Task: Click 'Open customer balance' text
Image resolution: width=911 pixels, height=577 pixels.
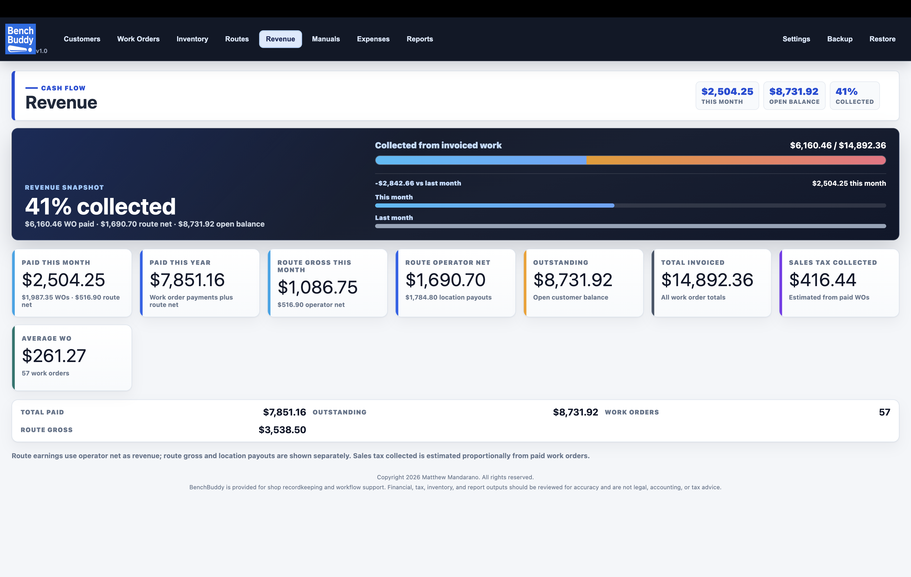Action: point(570,297)
